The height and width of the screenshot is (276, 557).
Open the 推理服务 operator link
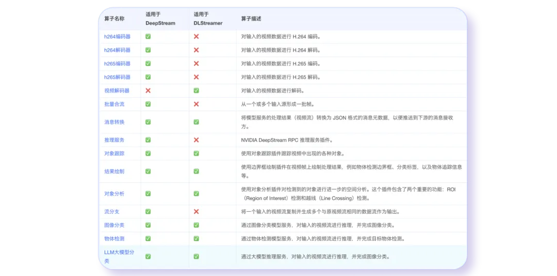tap(114, 140)
